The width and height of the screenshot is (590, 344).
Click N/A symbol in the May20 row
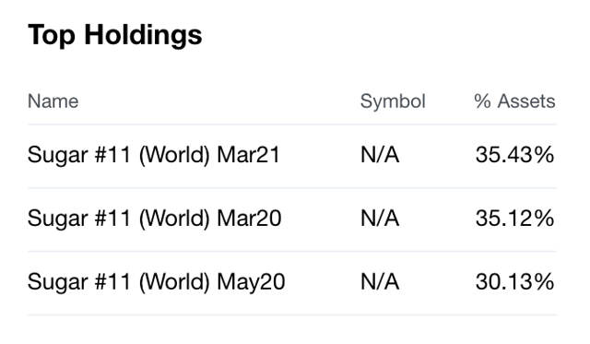(x=380, y=282)
